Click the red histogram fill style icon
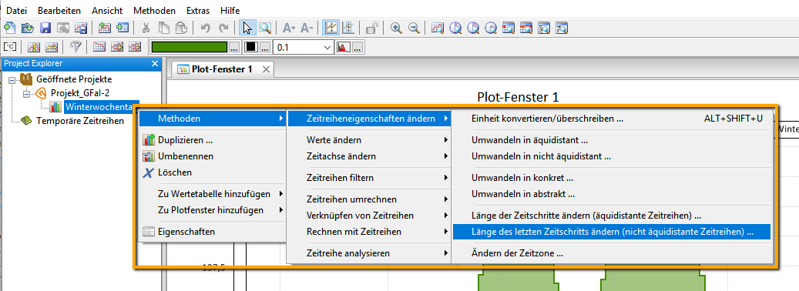This screenshot has width=799, height=291. (x=344, y=47)
